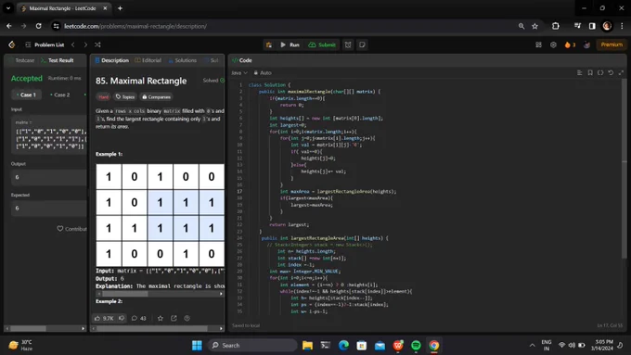Open the notes icon in toolbar
Viewport: 631px width, 355px height.
(x=362, y=44)
